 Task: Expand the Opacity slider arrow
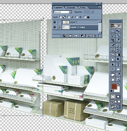[93, 12]
